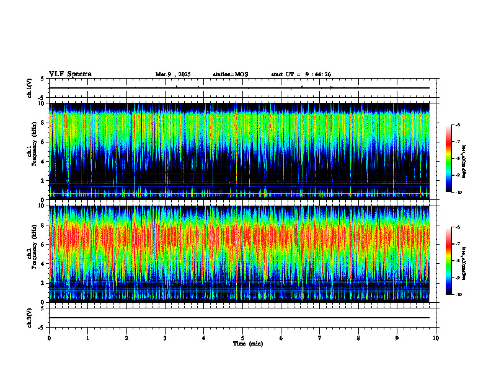
Task: Click the ch.1 "Frequency (kHz)" axis label
Action: (34, 144)
